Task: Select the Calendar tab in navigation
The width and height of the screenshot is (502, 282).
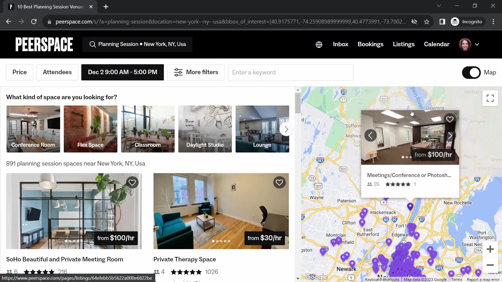Action: pos(436,44)
